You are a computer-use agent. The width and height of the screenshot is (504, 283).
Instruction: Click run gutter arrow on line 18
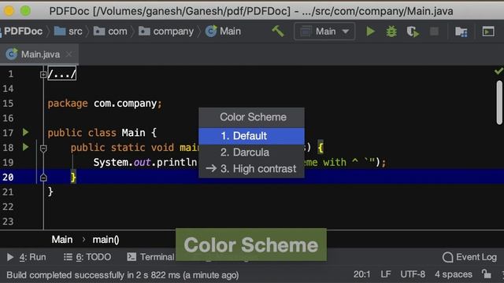click(x=25, y=147)
